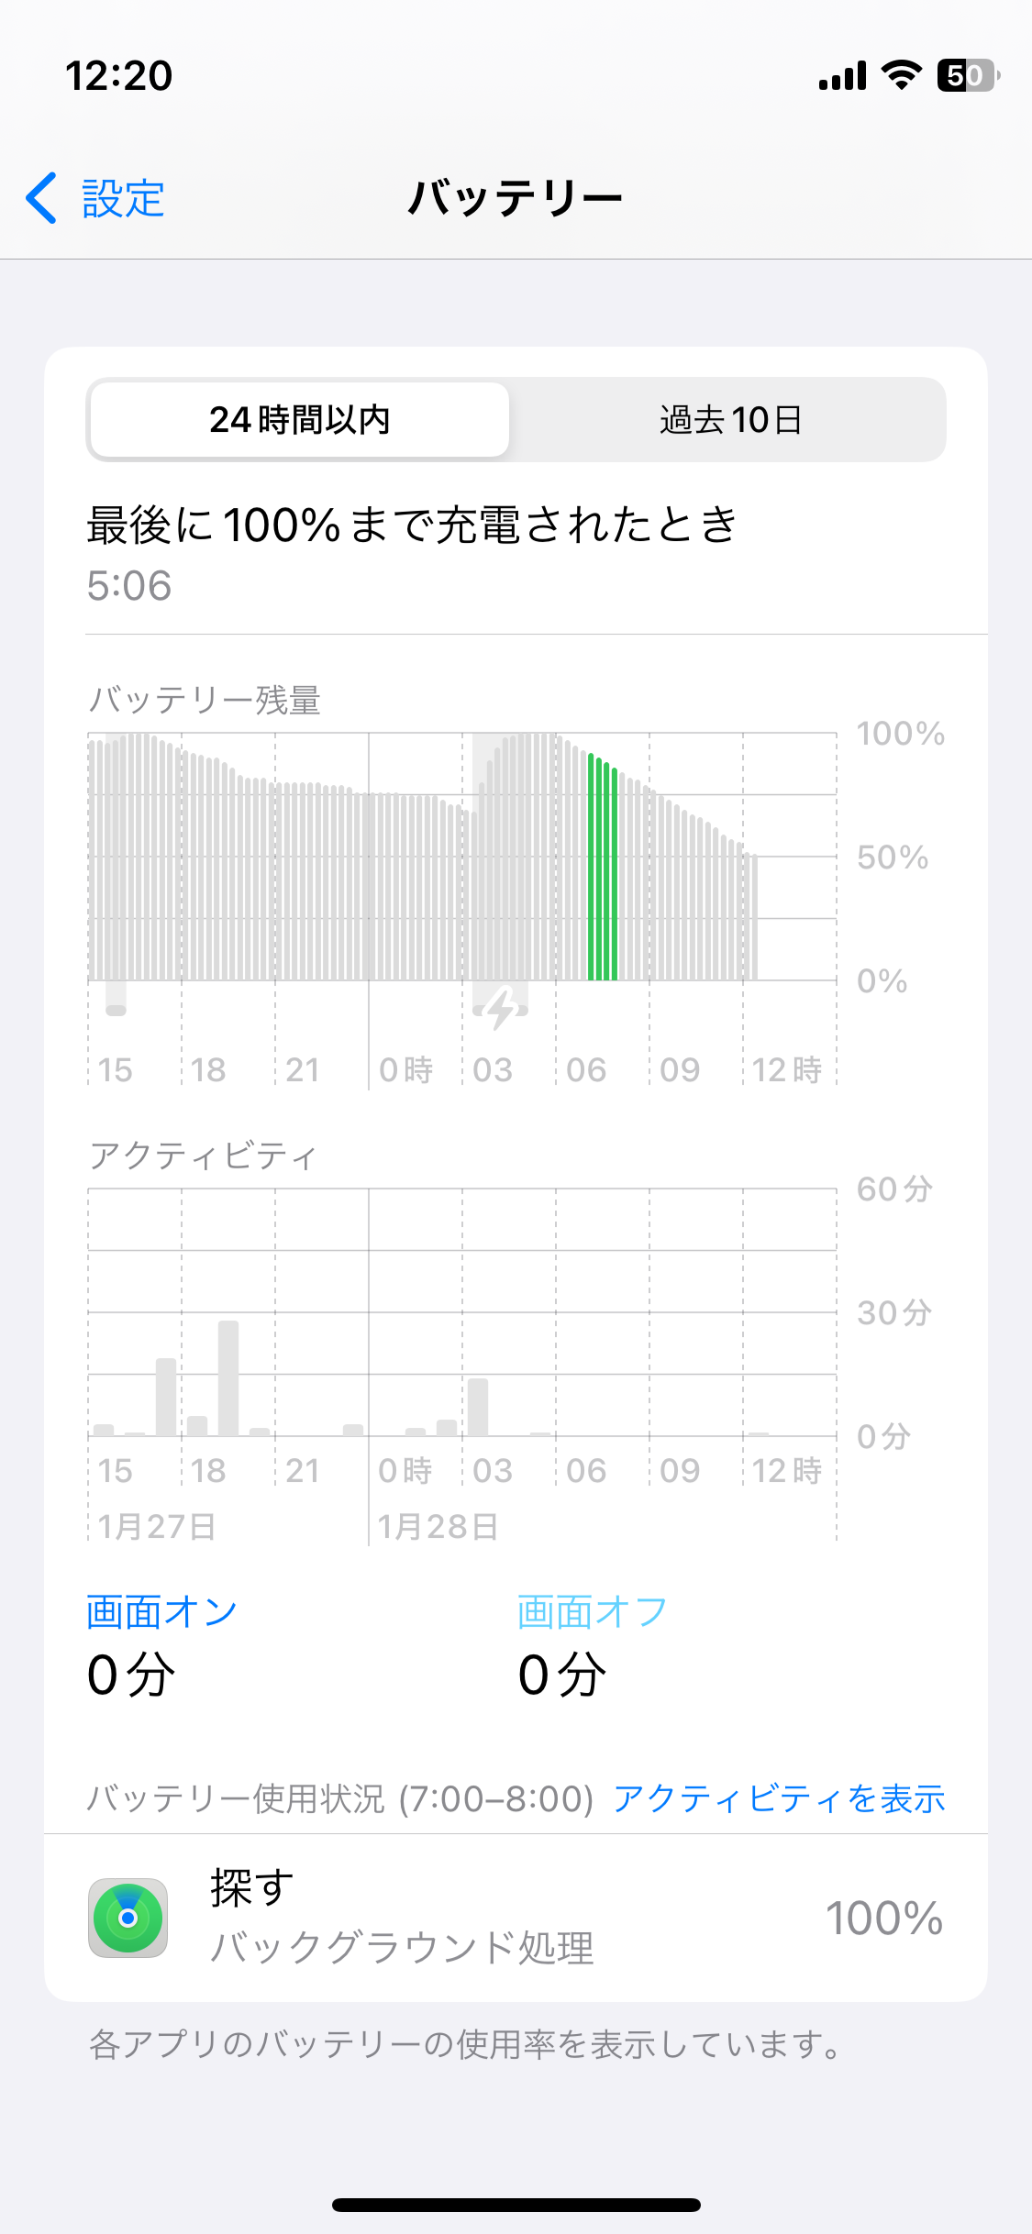Tap the activity bar at 03

coord(478,1407)
